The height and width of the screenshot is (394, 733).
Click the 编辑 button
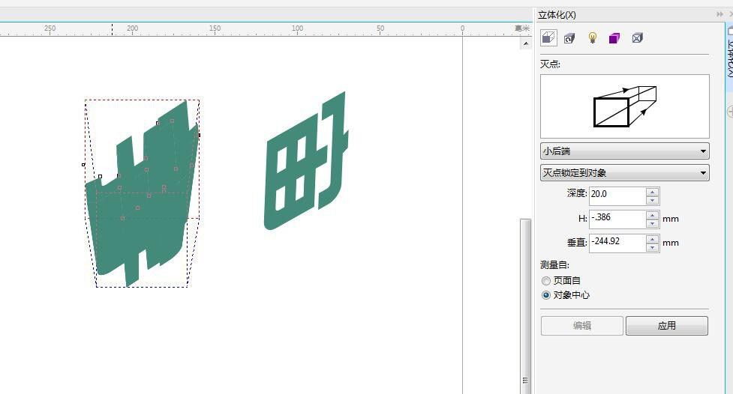[x=581, y=326]
